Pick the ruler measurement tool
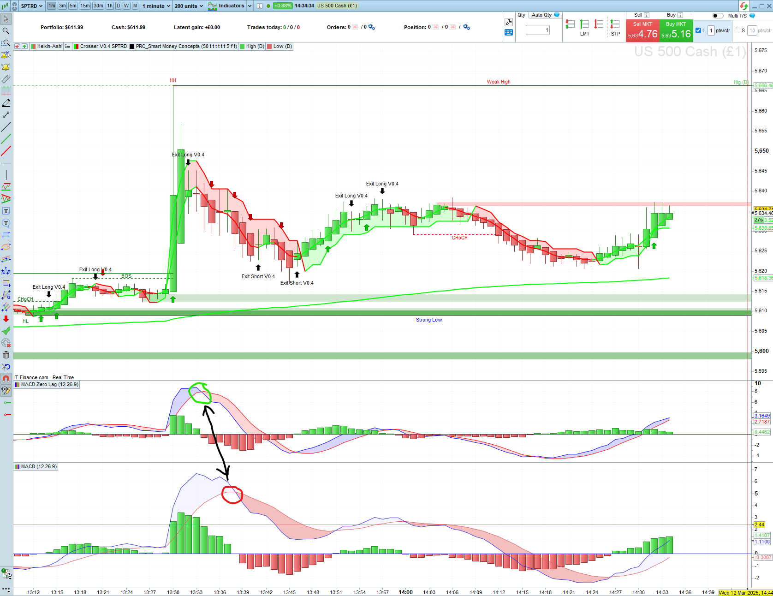The height and width of the screenshot is (596, 773). tap(6, 79)
